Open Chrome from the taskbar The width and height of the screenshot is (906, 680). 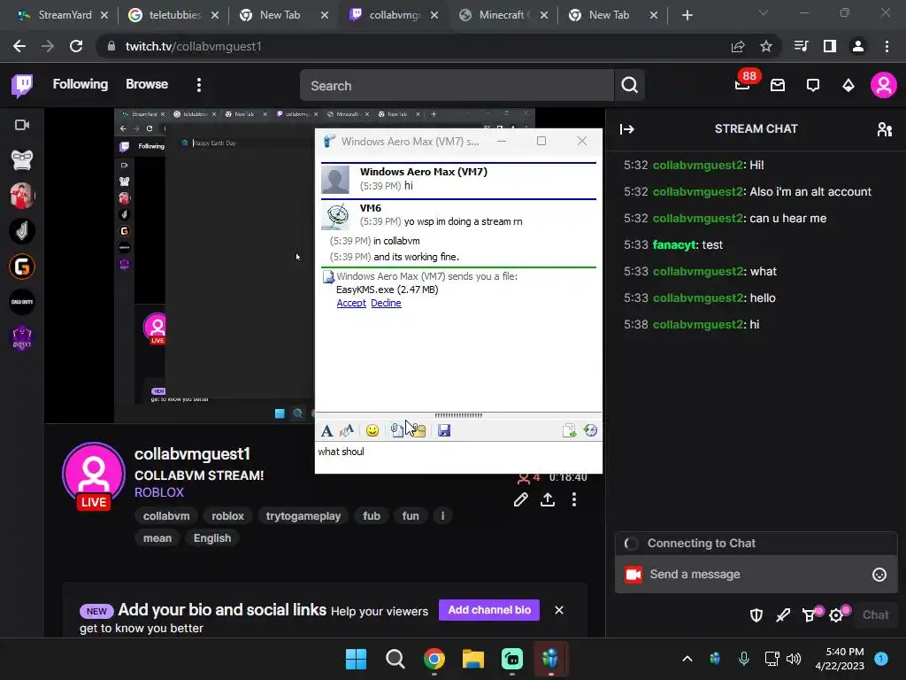434,659
